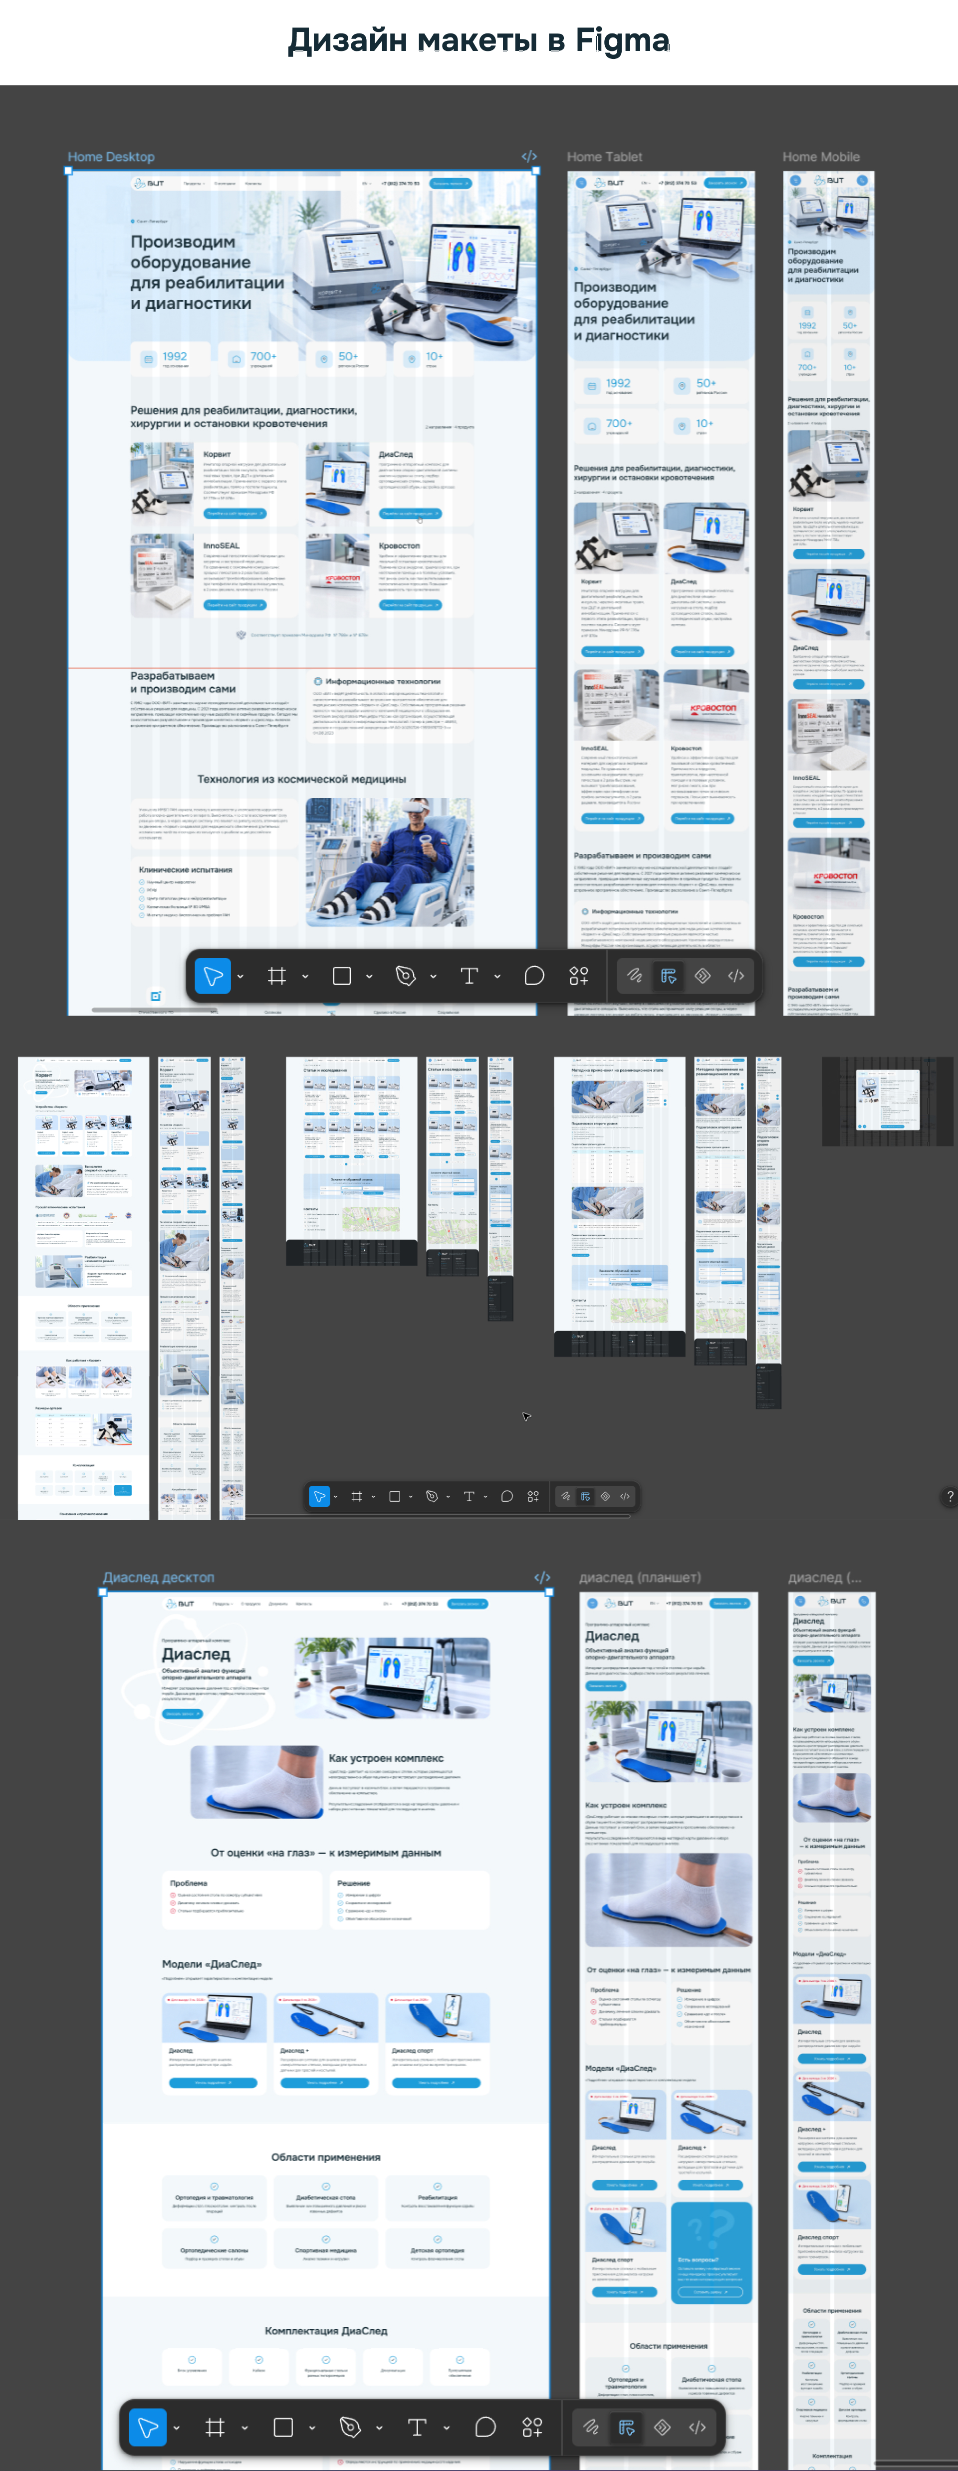Select the Frame tool in the Home Desktop toolbar
The image size is (958, 2471).
tap(276, 977)
